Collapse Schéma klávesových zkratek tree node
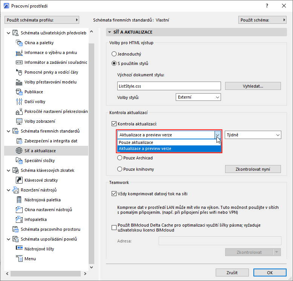Image resolution: width=293 pixels, height=281 pixels. [8, 171]
